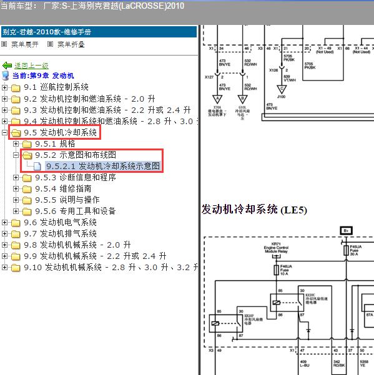Expand the 9.2 发动机控制和燃油系统 2.0 升 node
This screenshot has width=374, height=375.
(x=4, y=99)
